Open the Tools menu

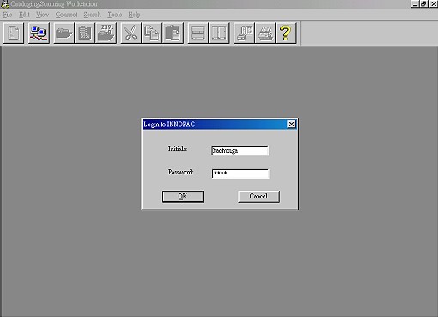[115, 15]
